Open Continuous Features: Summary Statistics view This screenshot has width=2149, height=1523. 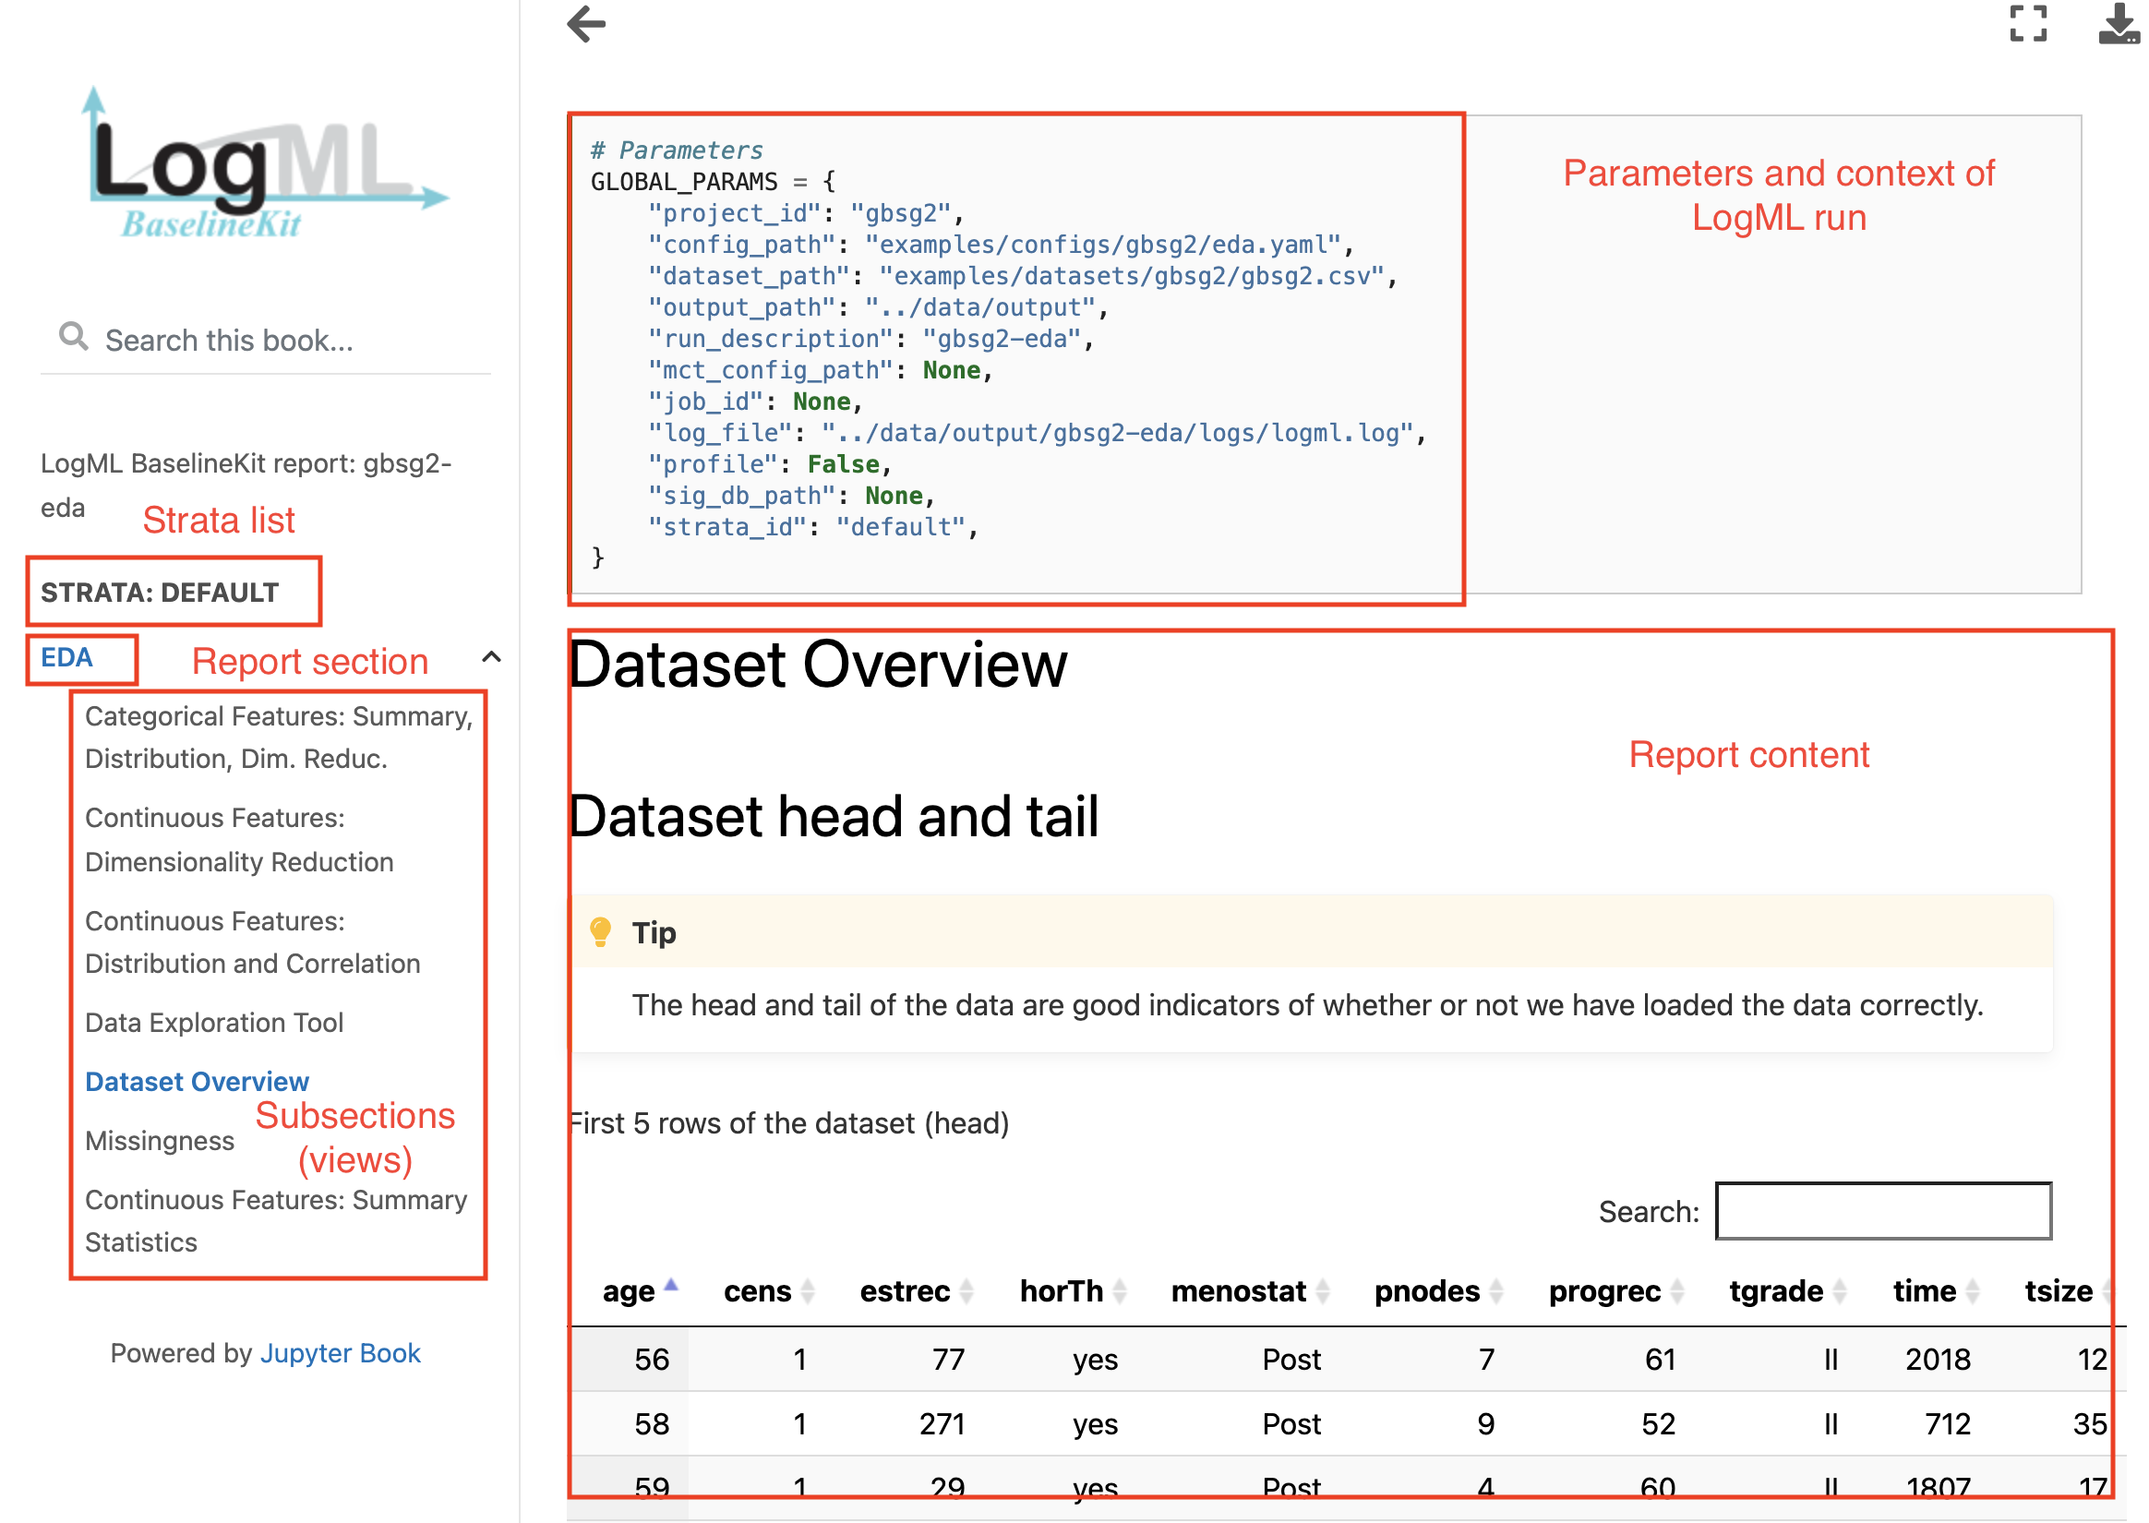[276, 1221]
